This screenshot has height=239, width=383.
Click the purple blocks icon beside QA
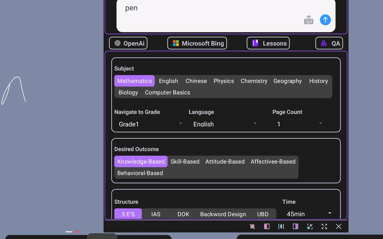(x=324, y=43)
